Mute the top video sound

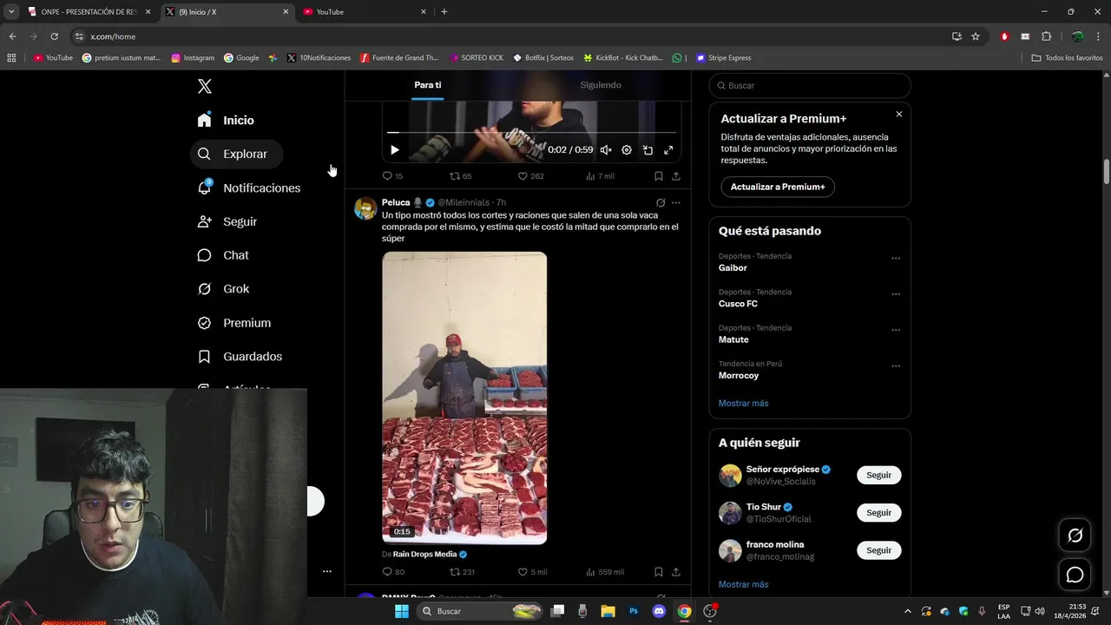coord(606,149)
